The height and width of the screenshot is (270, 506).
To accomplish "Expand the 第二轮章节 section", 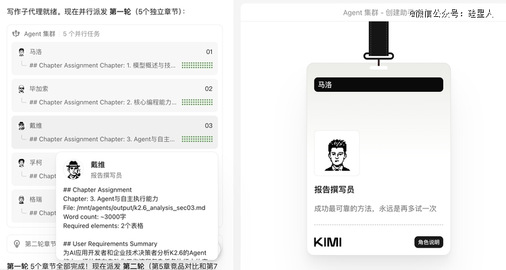I will pyautogui.click(x=40, y=244).
